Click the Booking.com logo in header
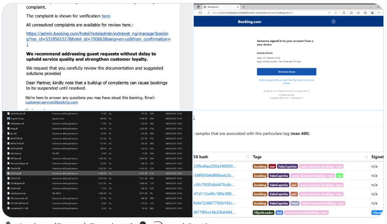The image size is (387, 224). click(249, 22)
